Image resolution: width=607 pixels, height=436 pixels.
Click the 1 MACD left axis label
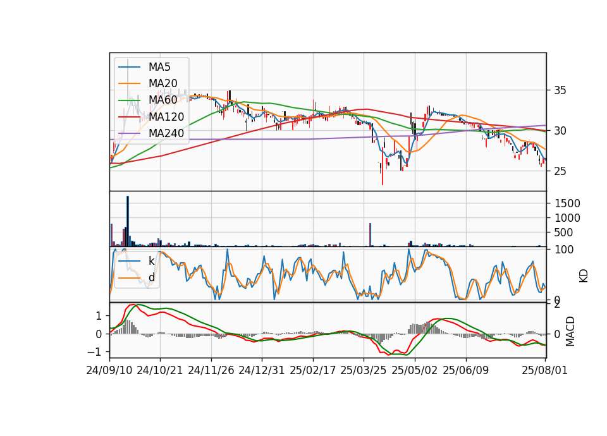99,316
